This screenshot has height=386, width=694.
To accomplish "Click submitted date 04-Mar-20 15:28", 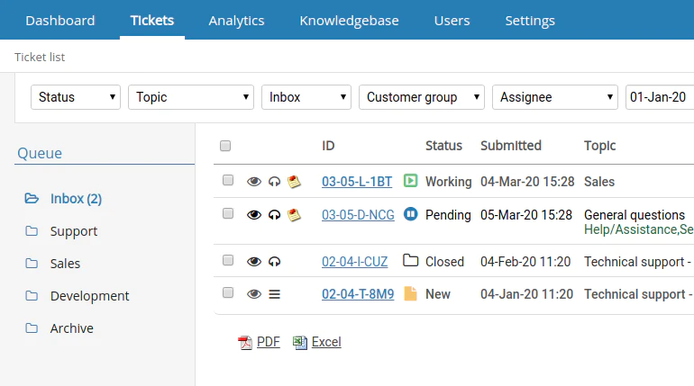I will pos(527,182).
